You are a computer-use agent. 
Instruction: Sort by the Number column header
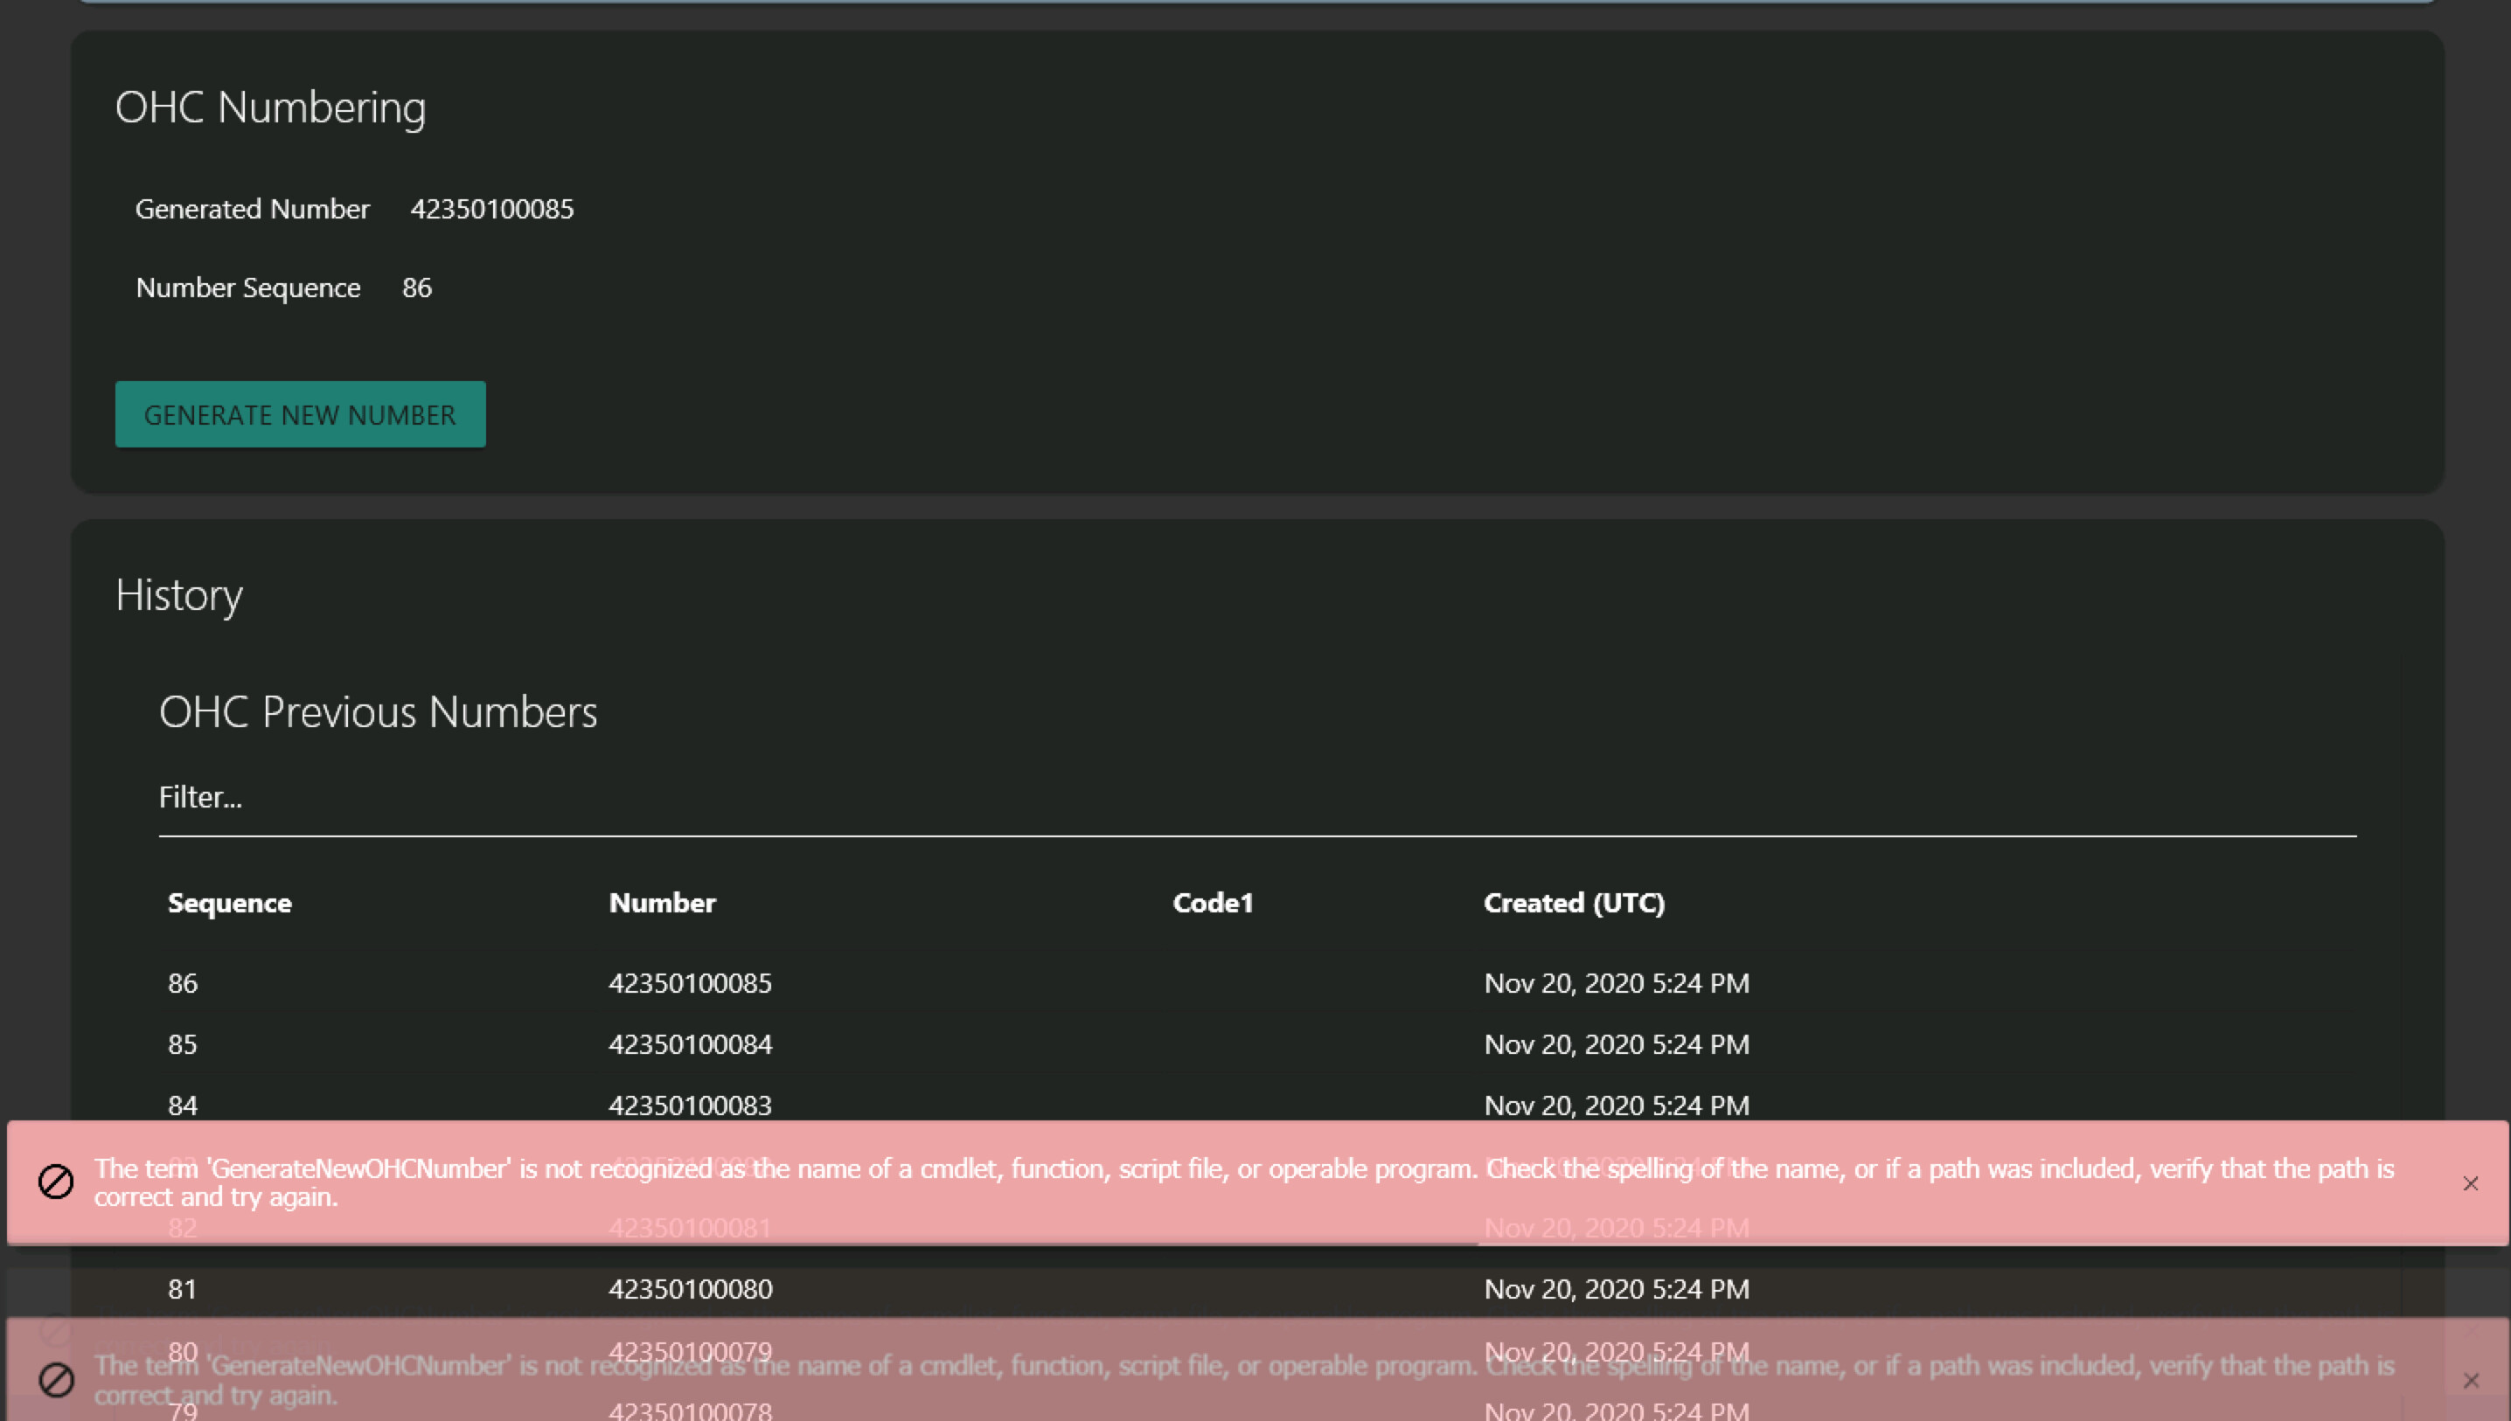(662, 903)
